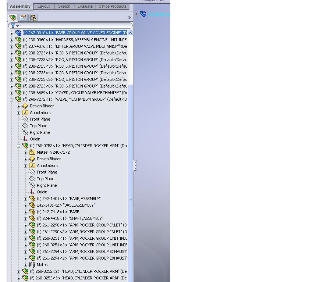Select 260-0252<3> HEAD,CYLINDER ROCKER ARM row
This screenshot has height=282, width=309.
[x=78, y=278]
